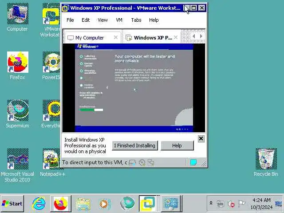Launch Internet Explorer from taskbar
The image size is (284, 213).
(x=39, y=204)
